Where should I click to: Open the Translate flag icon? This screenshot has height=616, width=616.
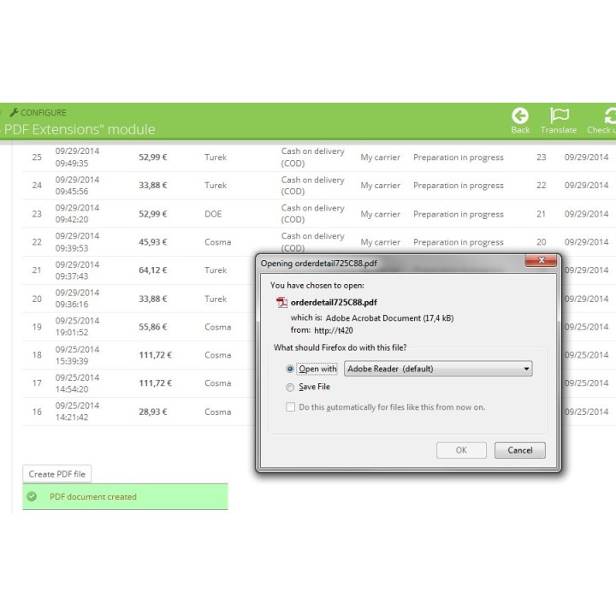click(x=559, y=115)
